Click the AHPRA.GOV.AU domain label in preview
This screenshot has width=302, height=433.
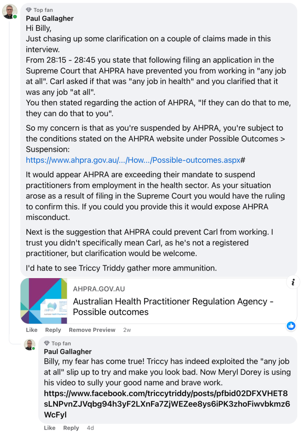(x=99, y=289)
